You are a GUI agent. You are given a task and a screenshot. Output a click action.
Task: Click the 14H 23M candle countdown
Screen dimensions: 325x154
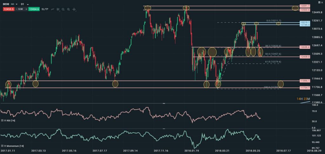click(303, 99)
